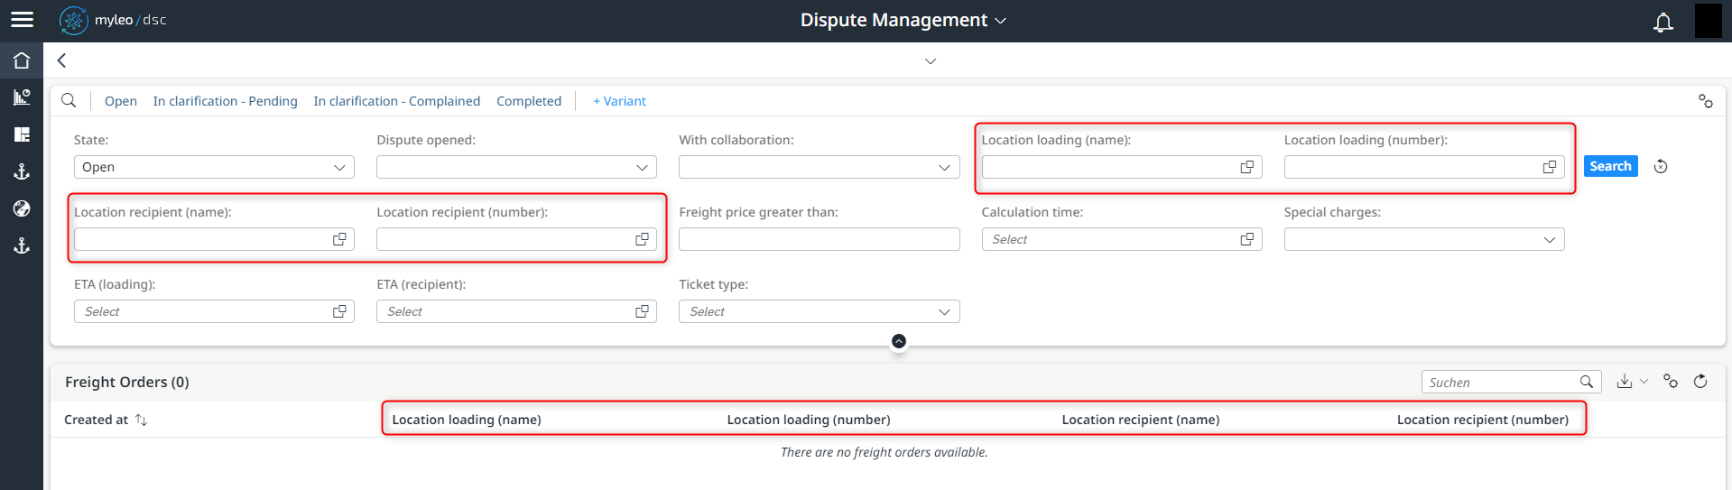The image size is (1732, 490).
Task: Select the Open variant tab
Action: [121, 101]
